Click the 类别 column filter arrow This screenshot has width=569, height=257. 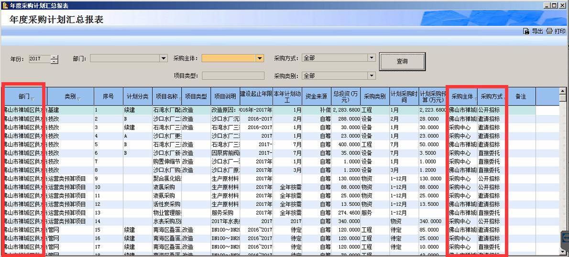[78, 99]
